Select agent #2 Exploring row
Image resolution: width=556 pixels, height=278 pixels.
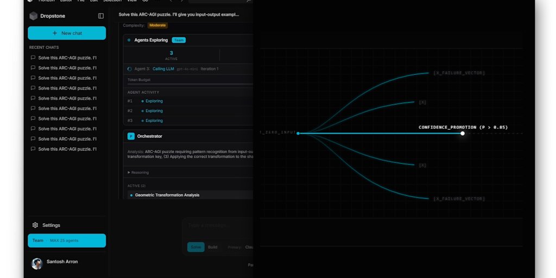tap(188, 111)
